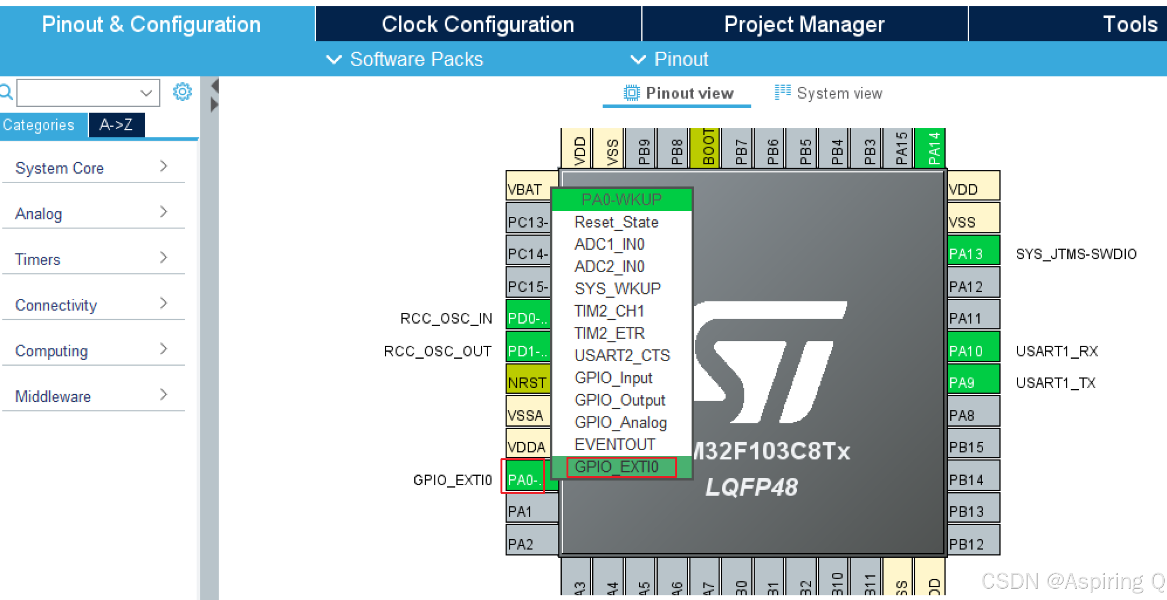Show Categories list tab
1167x600 pixels.
coord(44,125)
